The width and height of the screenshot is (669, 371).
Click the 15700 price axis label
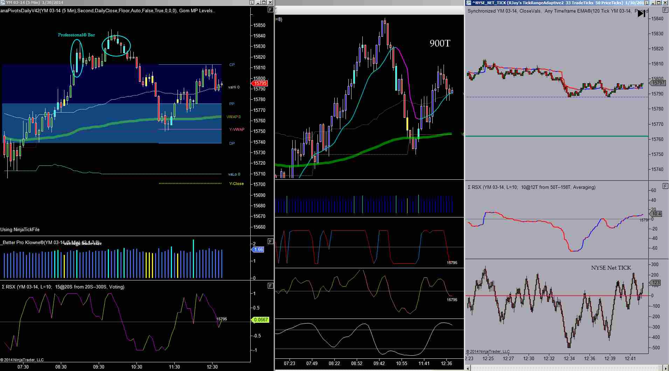[259, 184]
